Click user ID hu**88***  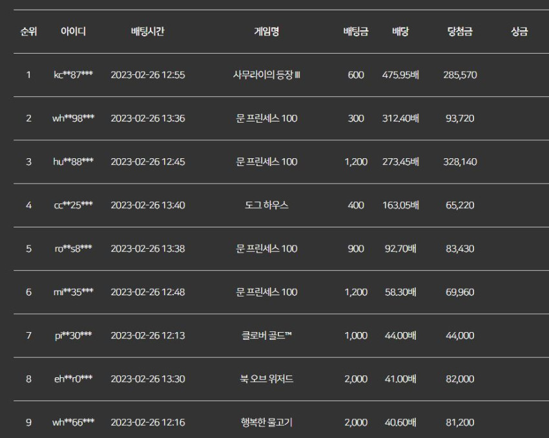pyautogui.click(x=73, y=162)
